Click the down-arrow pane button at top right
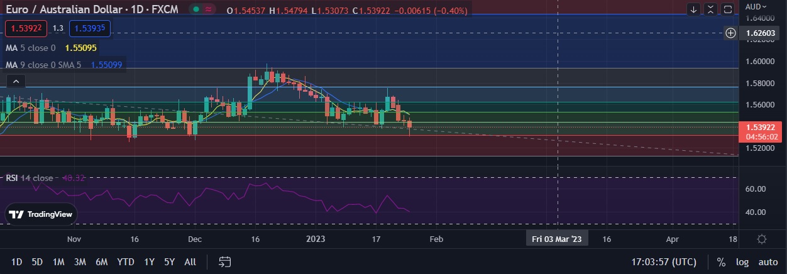787x274 pixels. point(694,9)
